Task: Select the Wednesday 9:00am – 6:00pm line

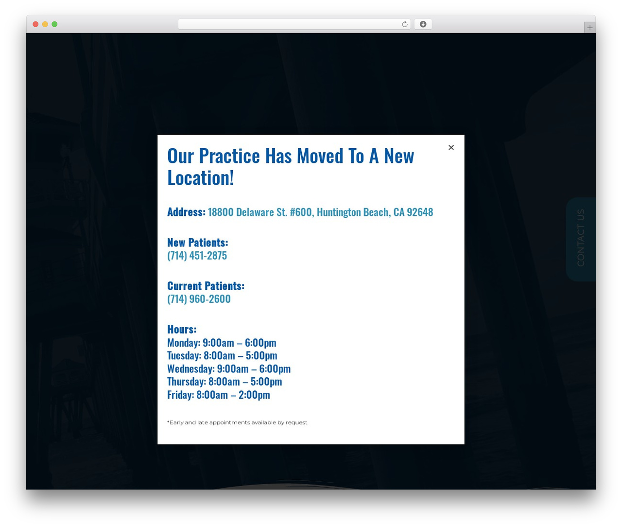Action: [229, 369]
